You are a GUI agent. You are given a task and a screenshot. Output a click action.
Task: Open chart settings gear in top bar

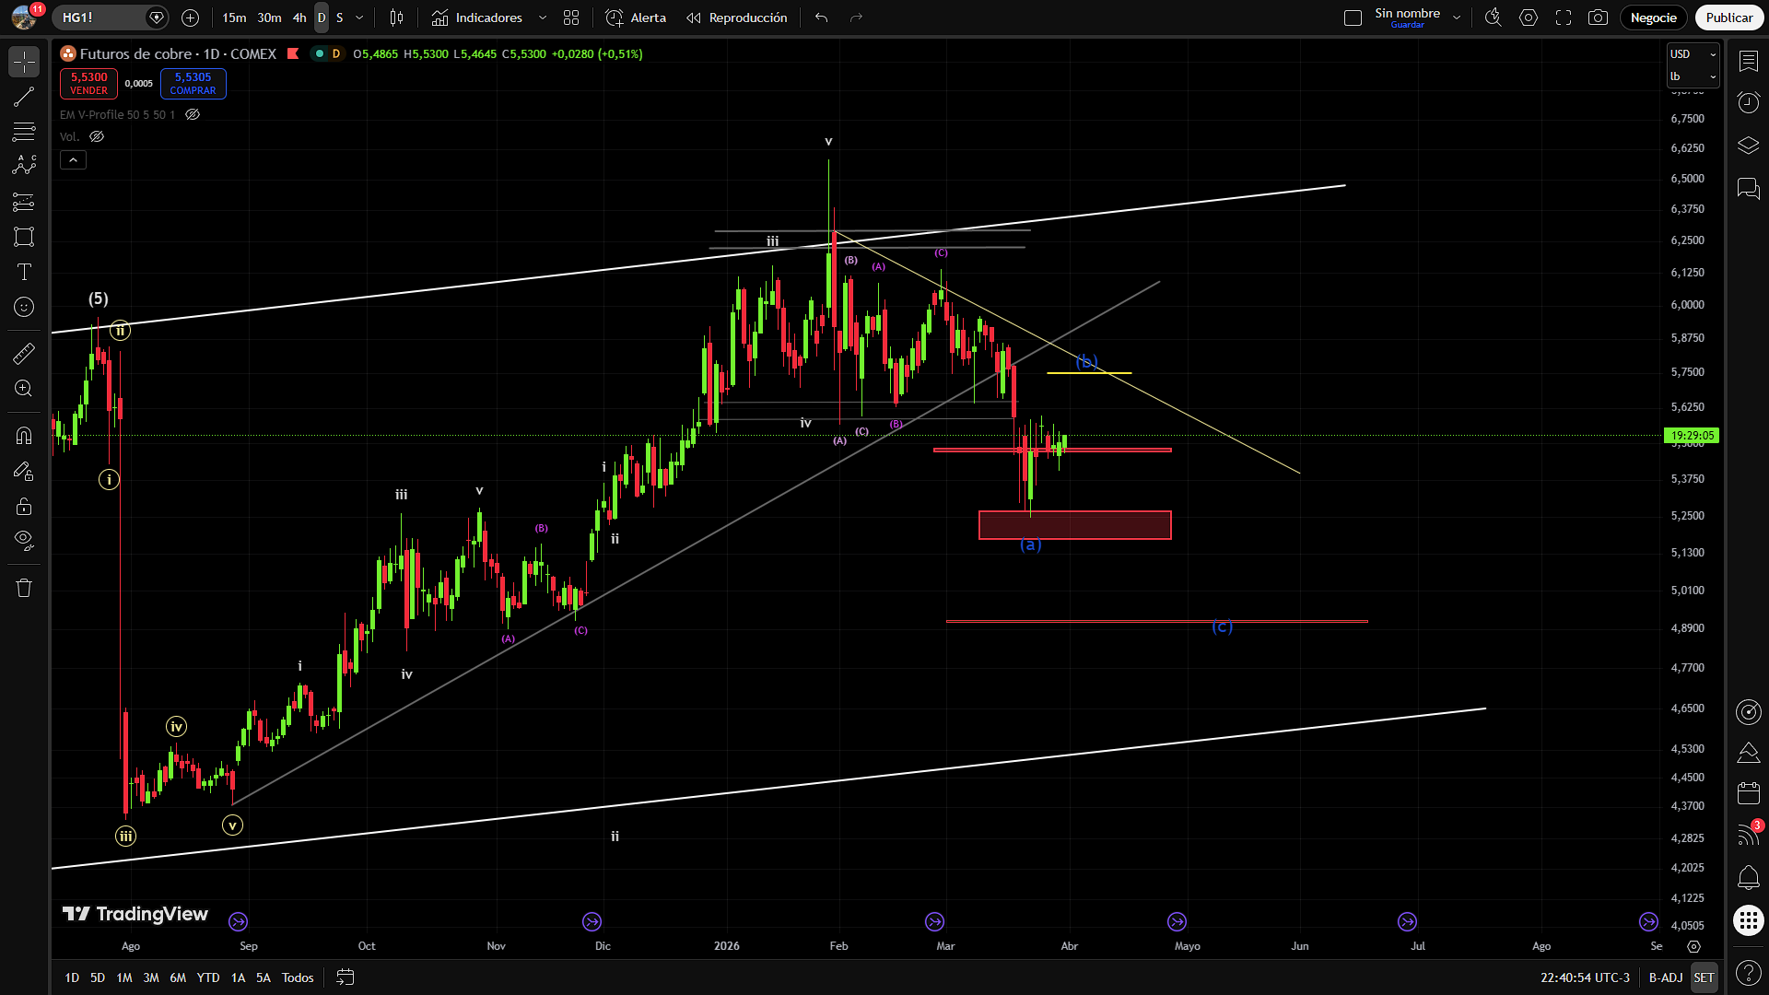pos(1529,18)
